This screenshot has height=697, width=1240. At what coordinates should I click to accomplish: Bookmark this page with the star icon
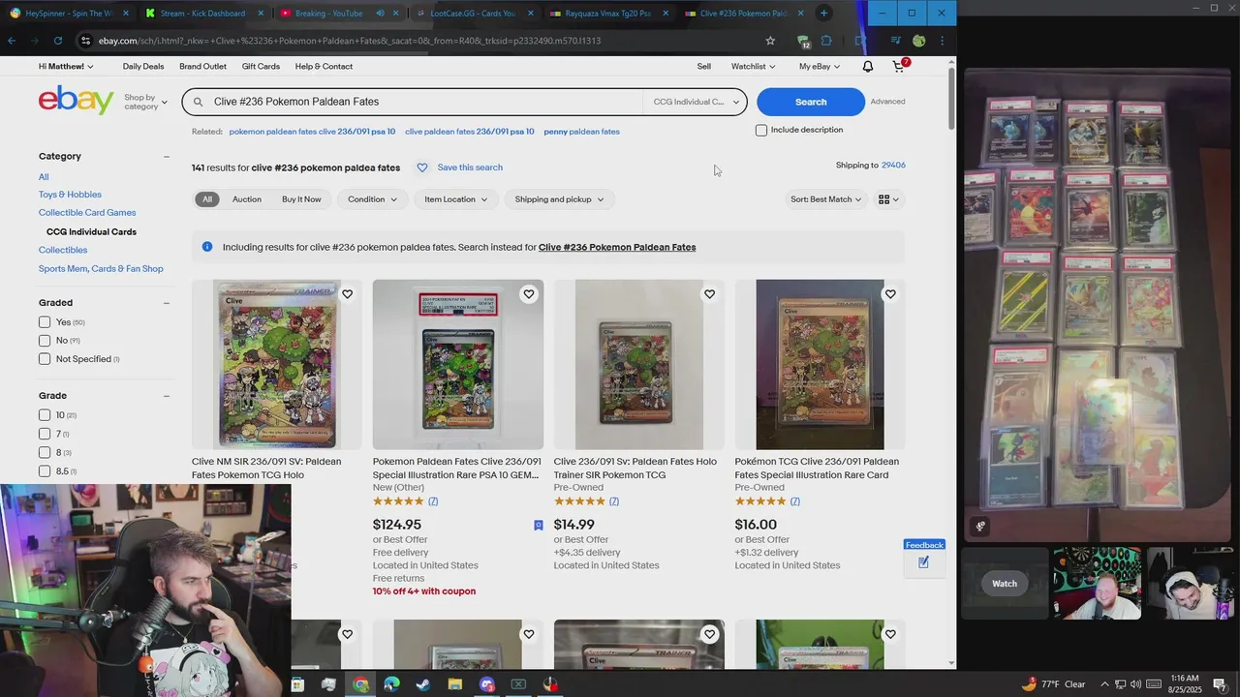[x=770, y=41]
